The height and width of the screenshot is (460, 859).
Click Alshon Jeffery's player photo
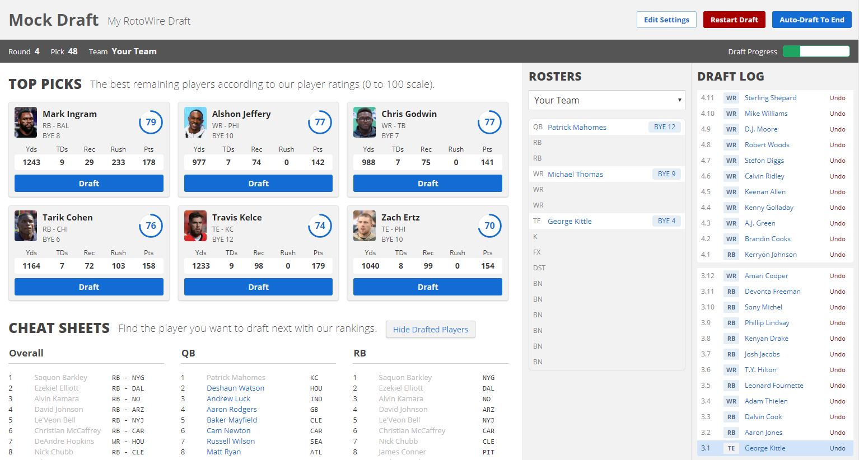click(x=195, y=122)
